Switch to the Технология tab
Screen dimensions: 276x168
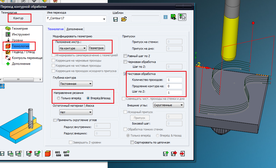(55, 29)
